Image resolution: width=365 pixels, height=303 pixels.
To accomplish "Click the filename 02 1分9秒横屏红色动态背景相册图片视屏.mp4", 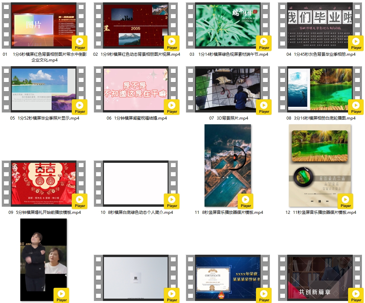I will tap(136, 54).
